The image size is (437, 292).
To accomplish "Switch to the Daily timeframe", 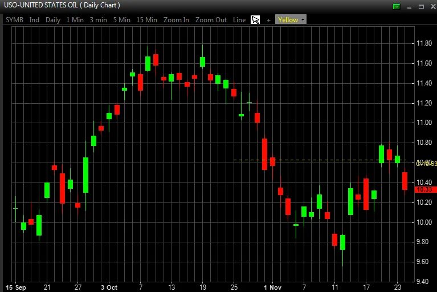I will point(53,20).
